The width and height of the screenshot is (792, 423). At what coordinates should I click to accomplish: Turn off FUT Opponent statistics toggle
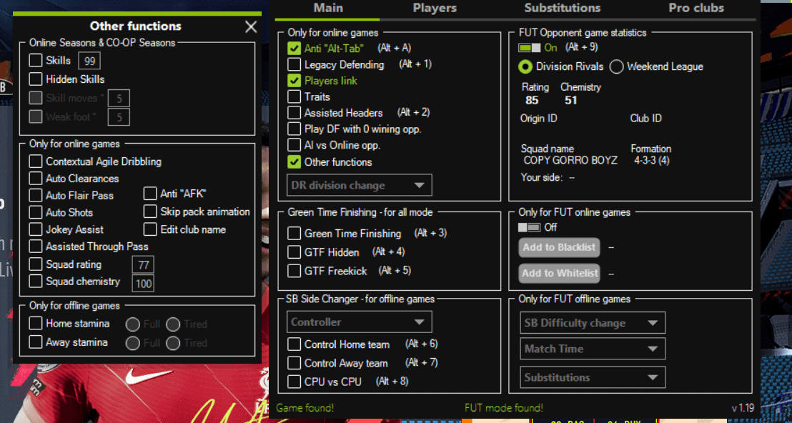529,47
